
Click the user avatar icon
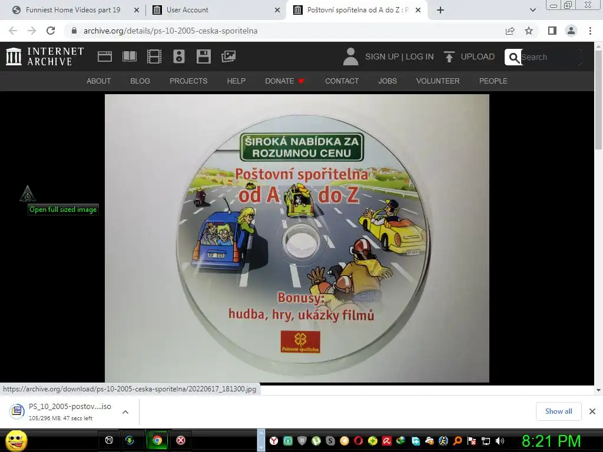[x=350, y=56]
